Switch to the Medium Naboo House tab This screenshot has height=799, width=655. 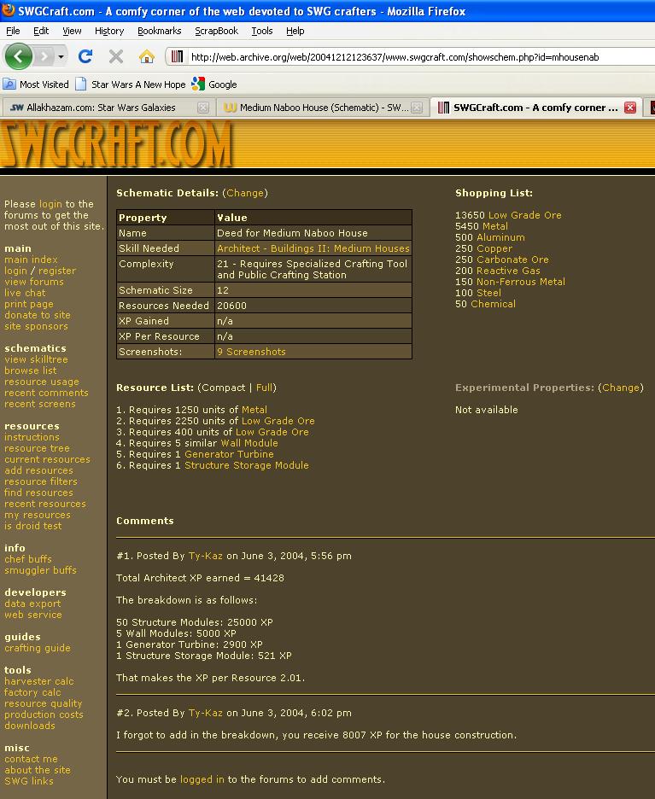(316, 108)
